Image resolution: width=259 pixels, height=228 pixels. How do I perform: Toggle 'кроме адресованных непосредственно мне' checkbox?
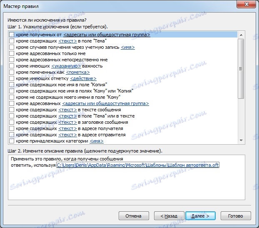click(12, 60)
